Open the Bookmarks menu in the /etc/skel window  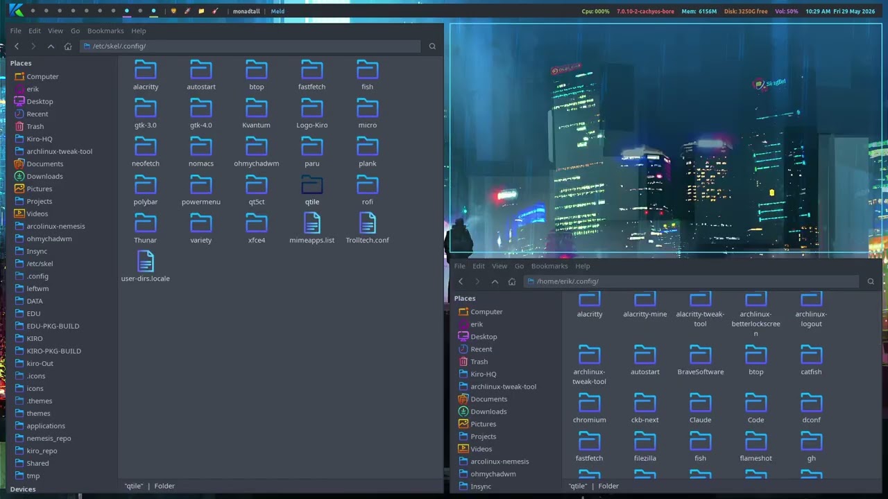coord(105,31)
